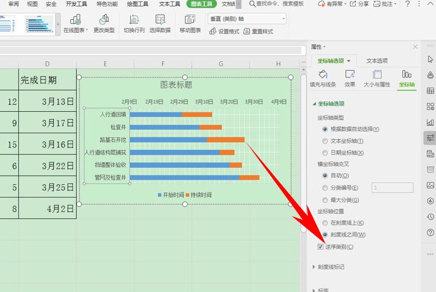Select the blue bar chart style thumbnail
Screen dimensions: 436x292
[39, 24]
